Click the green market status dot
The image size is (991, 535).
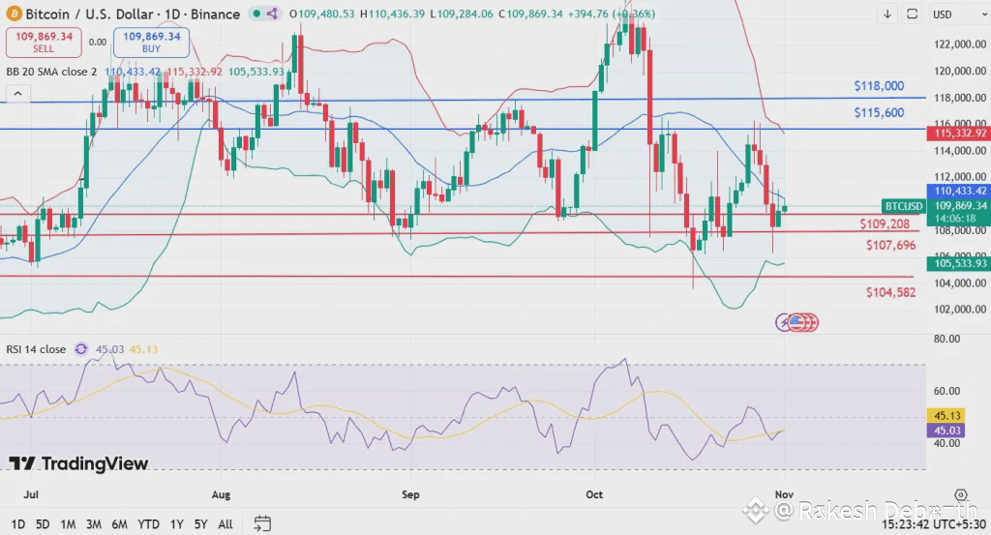point(256,14)
